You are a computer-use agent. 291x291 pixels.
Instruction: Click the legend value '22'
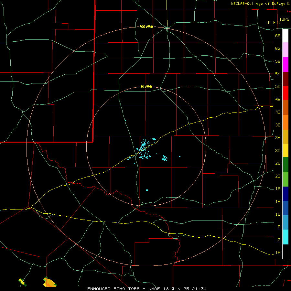(278, 176)
